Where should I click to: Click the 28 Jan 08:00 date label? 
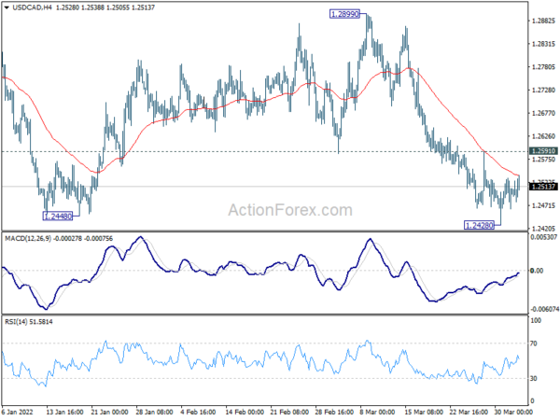[154, 412]
